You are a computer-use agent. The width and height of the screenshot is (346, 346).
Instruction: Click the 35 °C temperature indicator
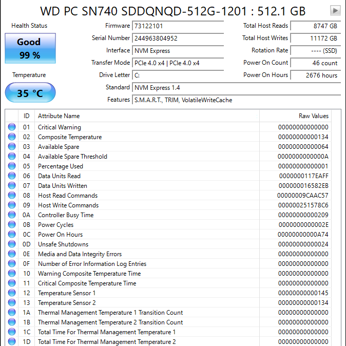pyautogui.click(x=30, y=92)
